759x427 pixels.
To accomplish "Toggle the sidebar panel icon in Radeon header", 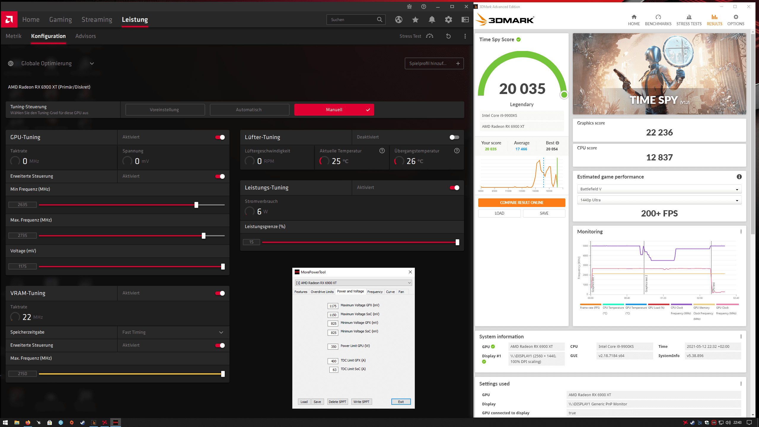I will (465, 20).
